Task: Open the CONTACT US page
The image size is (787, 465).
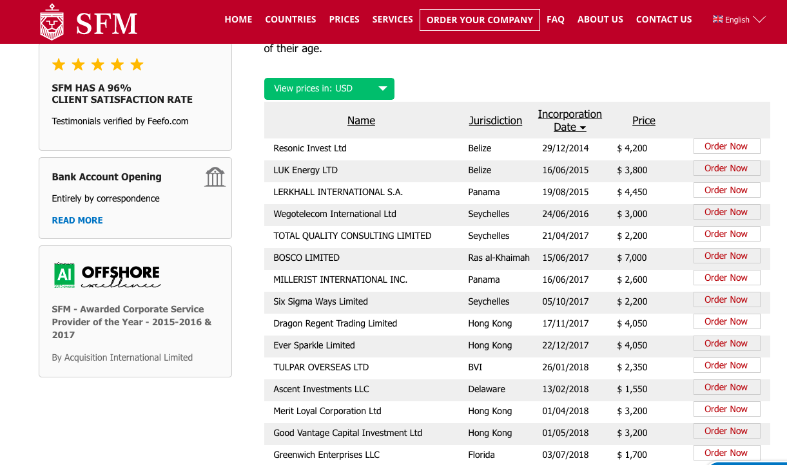Action: point(664,19)
